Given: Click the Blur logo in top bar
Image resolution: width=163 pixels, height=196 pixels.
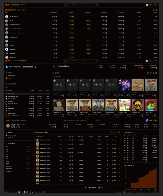Looking at the screenshot, I should tap(7, 5).
